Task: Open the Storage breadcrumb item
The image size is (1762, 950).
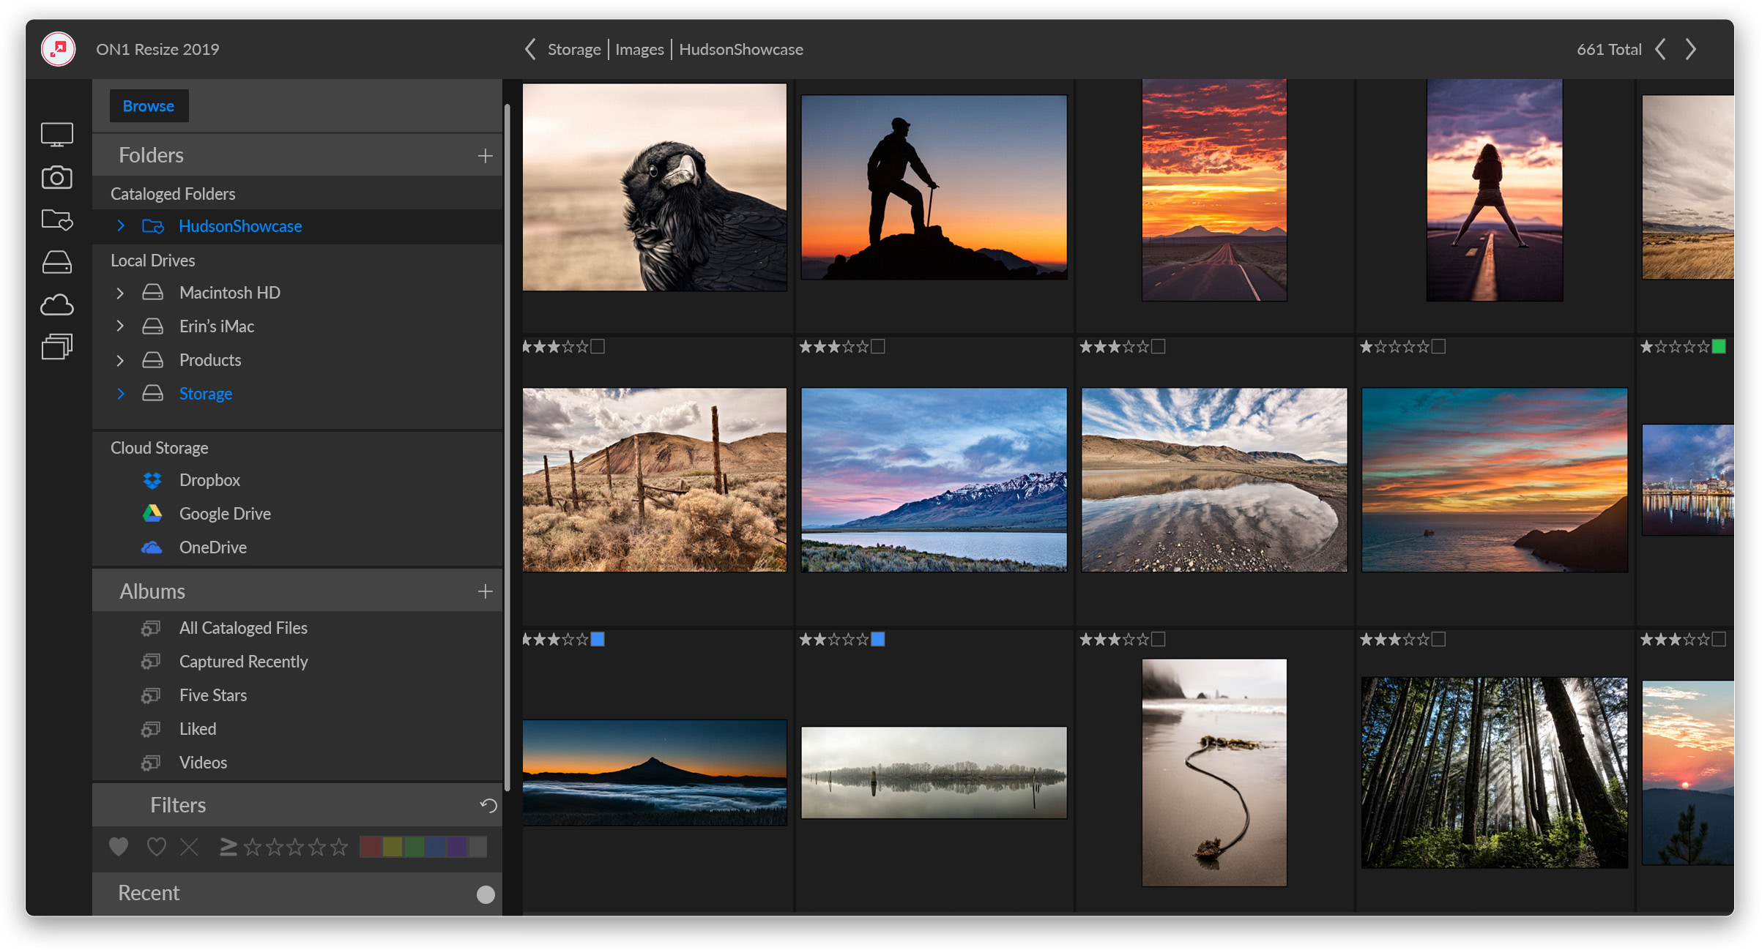Action: click(x=574, y=49)
